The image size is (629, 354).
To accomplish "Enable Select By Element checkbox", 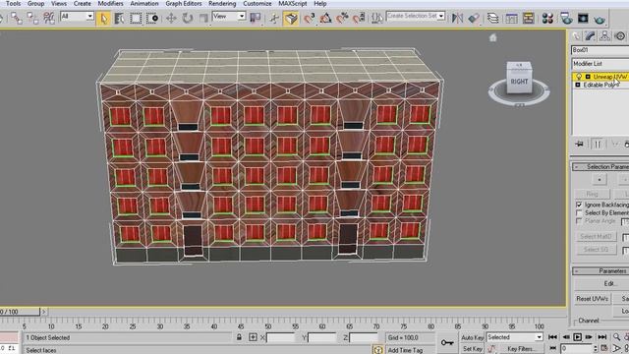I will 579,212.
